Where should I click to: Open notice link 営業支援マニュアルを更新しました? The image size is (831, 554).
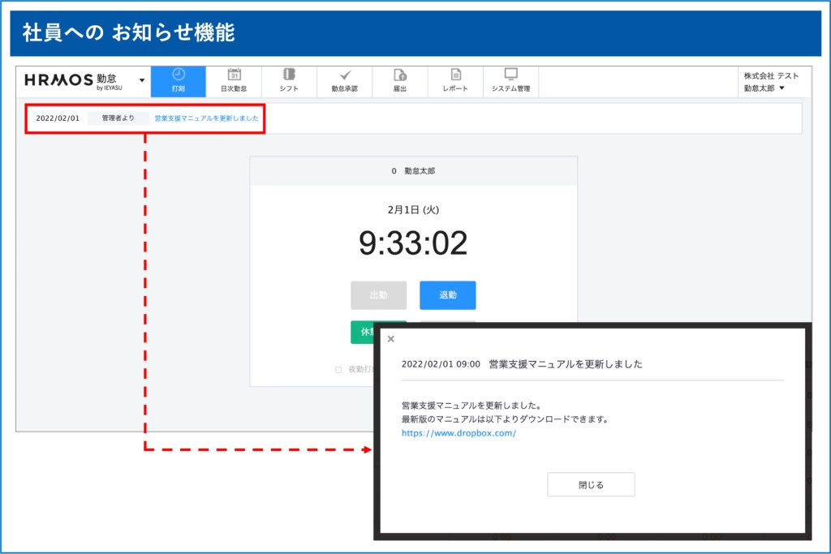pos(206,118)
